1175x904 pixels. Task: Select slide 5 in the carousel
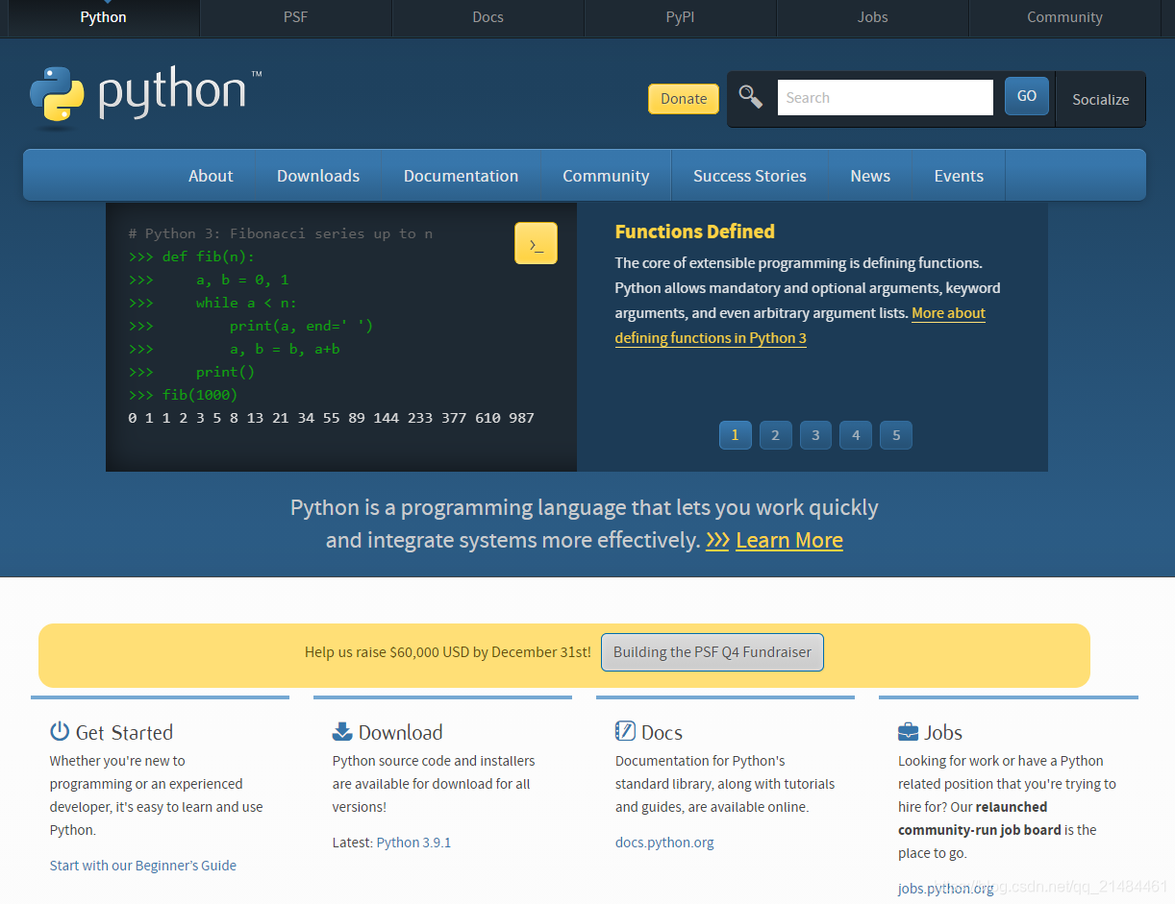click(x=896, y=435)
